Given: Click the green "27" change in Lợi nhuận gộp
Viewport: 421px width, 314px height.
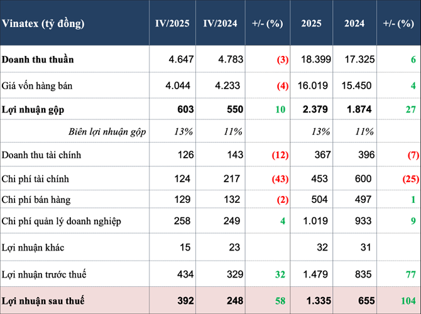Looking at the screenshot, I should [411, 109].
